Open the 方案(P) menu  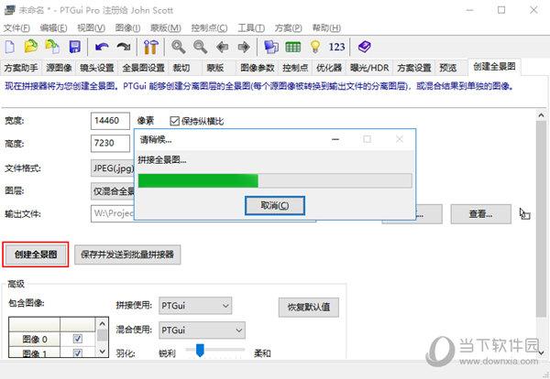289,28
